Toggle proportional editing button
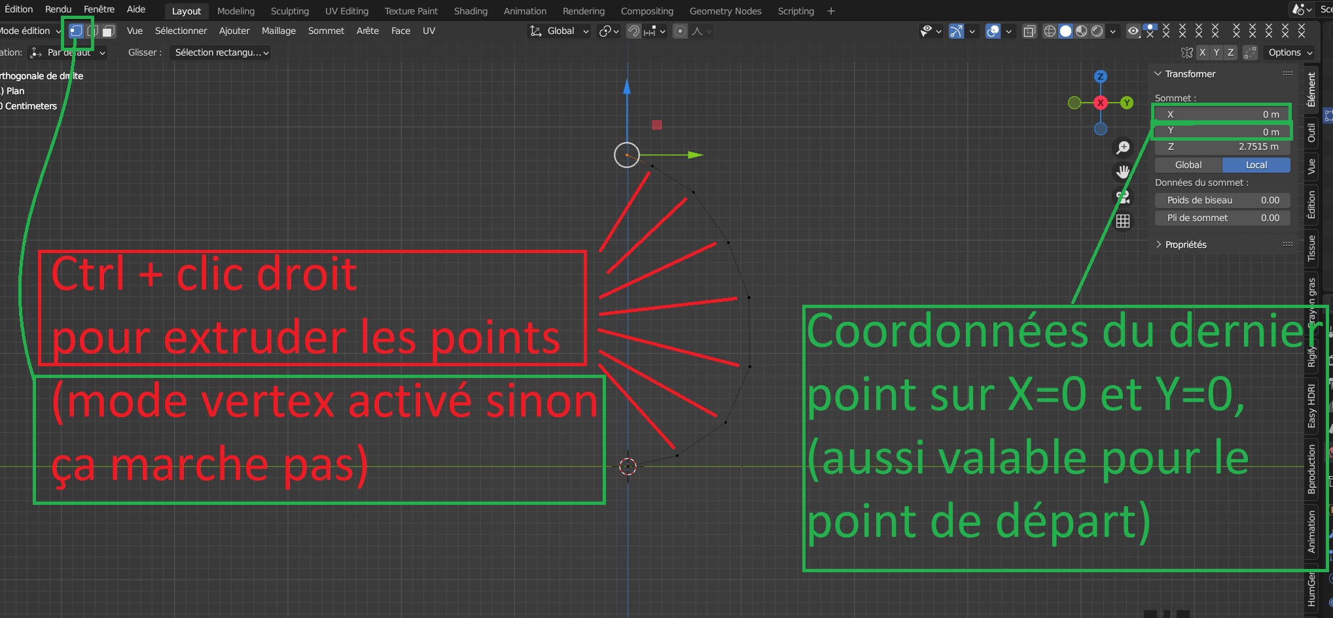This screenshot has width=1333, height=618. [681, 31]
